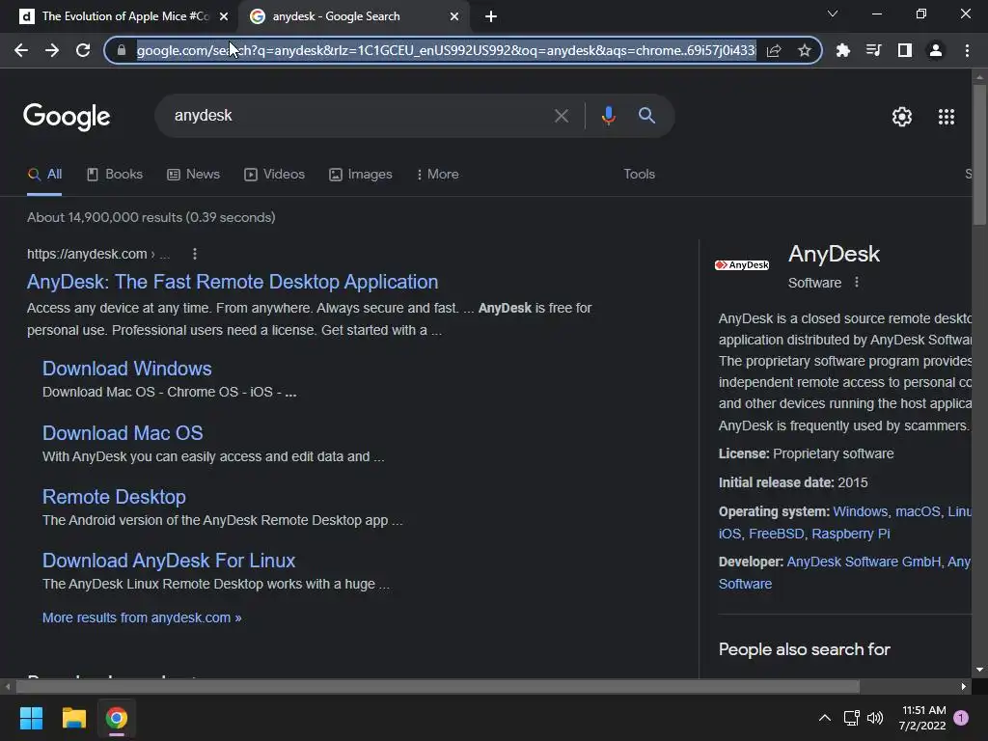Open the FreeBSD link
Screen dimensions: 988x741
(777, 534)
